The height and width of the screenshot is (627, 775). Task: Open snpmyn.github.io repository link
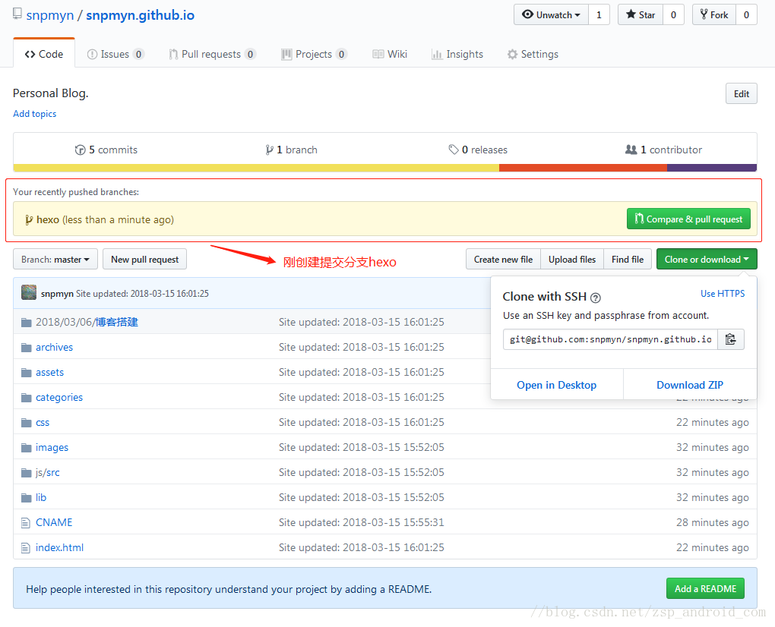141,15
